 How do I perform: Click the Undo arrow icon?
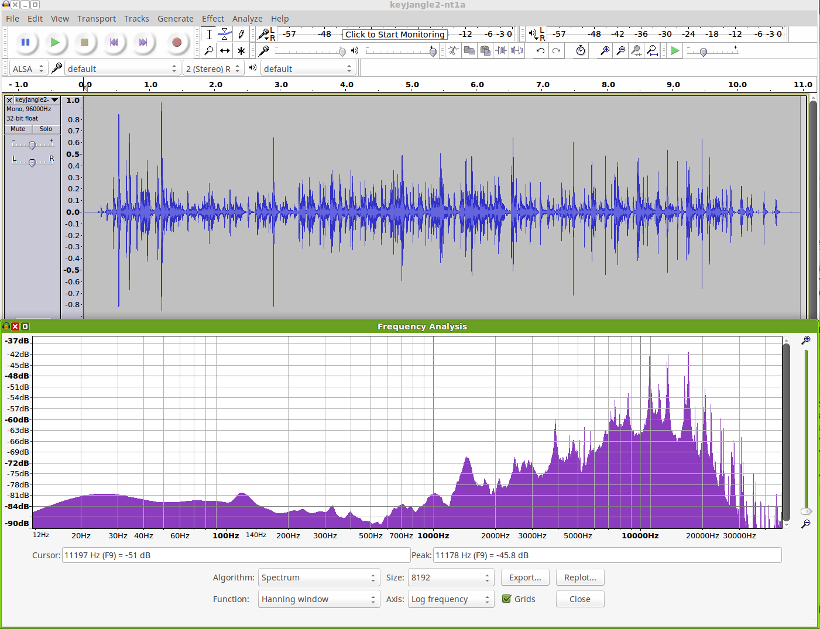point(540,51)
